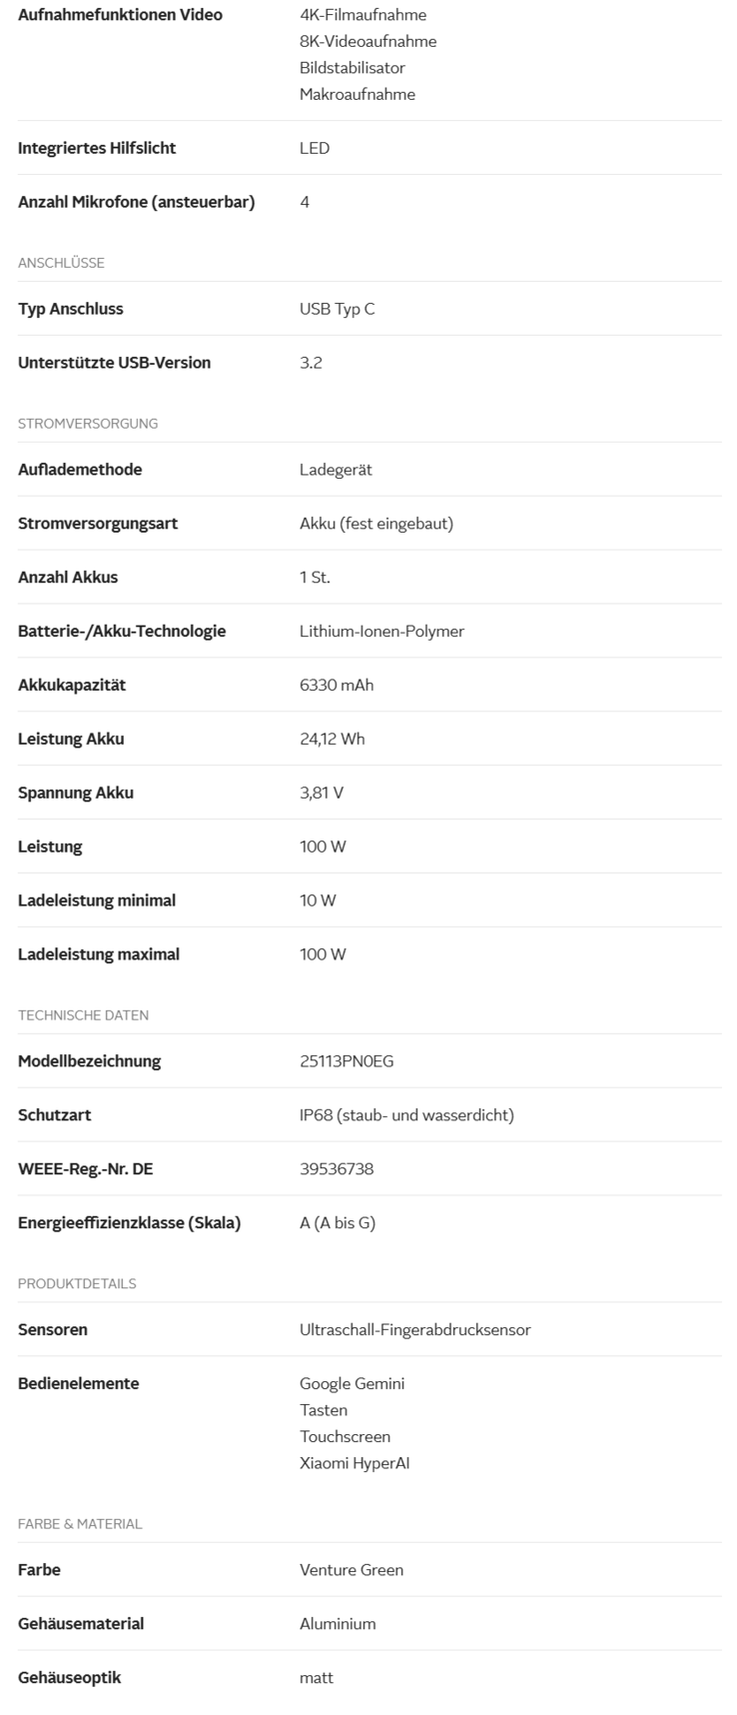Image resolution: width=737 pixels, height=1715 pixels.
Task: Select the 8K-Videoaufnahme value text
Action: pyautogui.click(x=368, y=41)
